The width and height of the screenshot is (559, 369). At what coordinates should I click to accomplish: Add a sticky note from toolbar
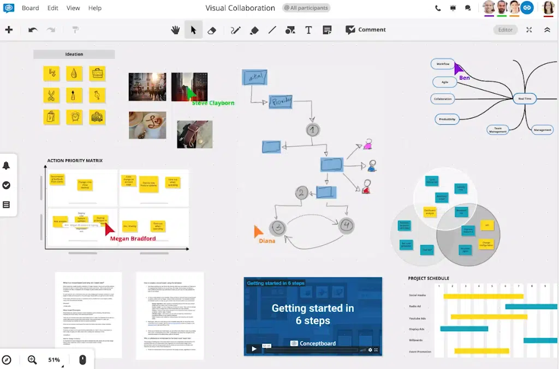tap(327, 30)
